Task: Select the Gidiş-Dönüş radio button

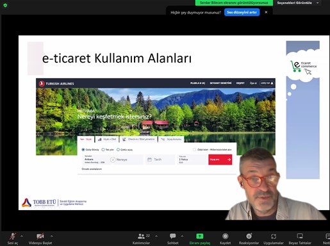Action: click(x=83, y=150)
